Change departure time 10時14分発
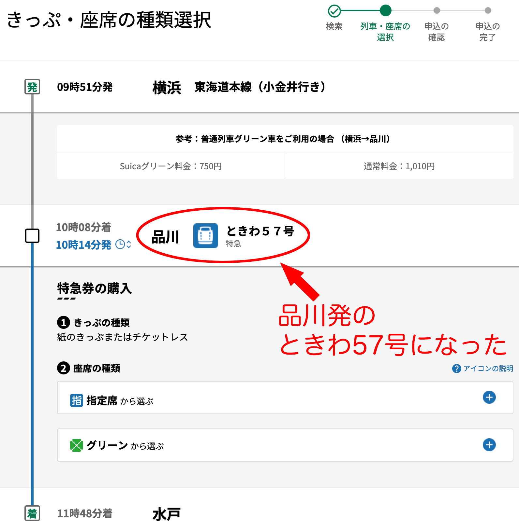The width and height of the screenshot is (519, 532). 84,245
